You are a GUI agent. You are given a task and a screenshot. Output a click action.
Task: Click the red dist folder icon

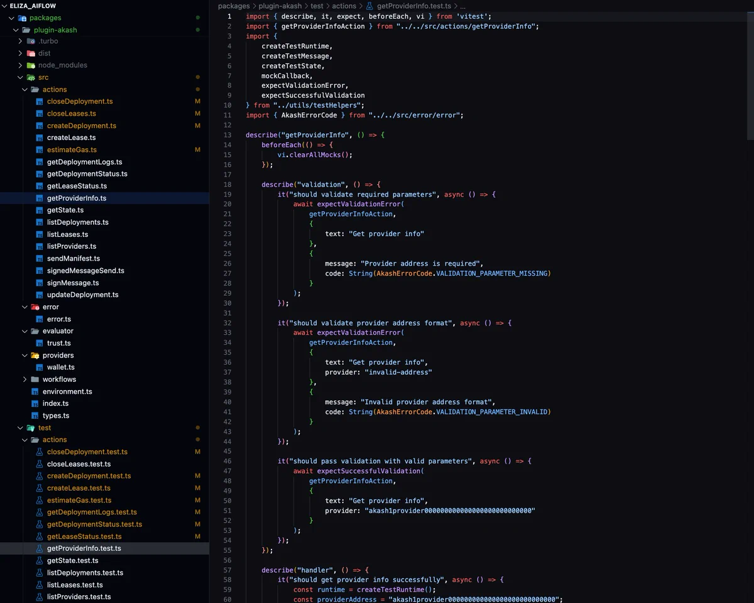pyautogui.click(x=31, y=53)
